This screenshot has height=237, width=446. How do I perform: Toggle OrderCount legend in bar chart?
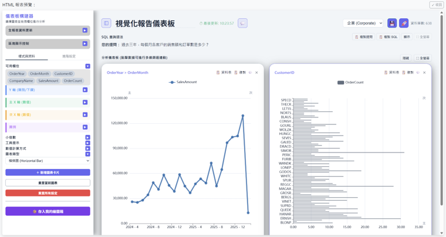tap(350, 82)
